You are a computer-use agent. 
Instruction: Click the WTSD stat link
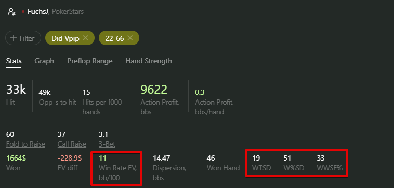pyautogui.click(x=261, y=168)
